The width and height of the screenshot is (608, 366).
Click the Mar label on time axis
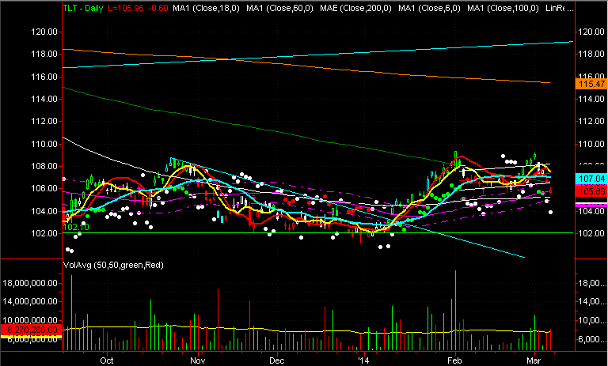(534, 360)
